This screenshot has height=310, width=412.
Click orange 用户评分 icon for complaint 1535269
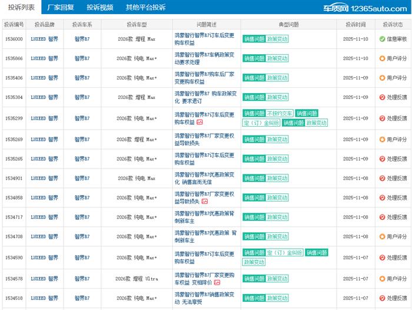pos(382,140)
